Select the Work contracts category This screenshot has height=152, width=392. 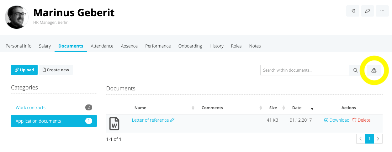30,108
